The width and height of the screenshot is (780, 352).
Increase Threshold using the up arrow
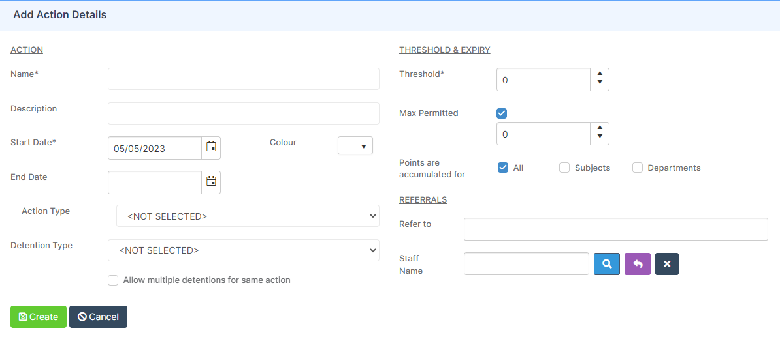pos(600,74)
